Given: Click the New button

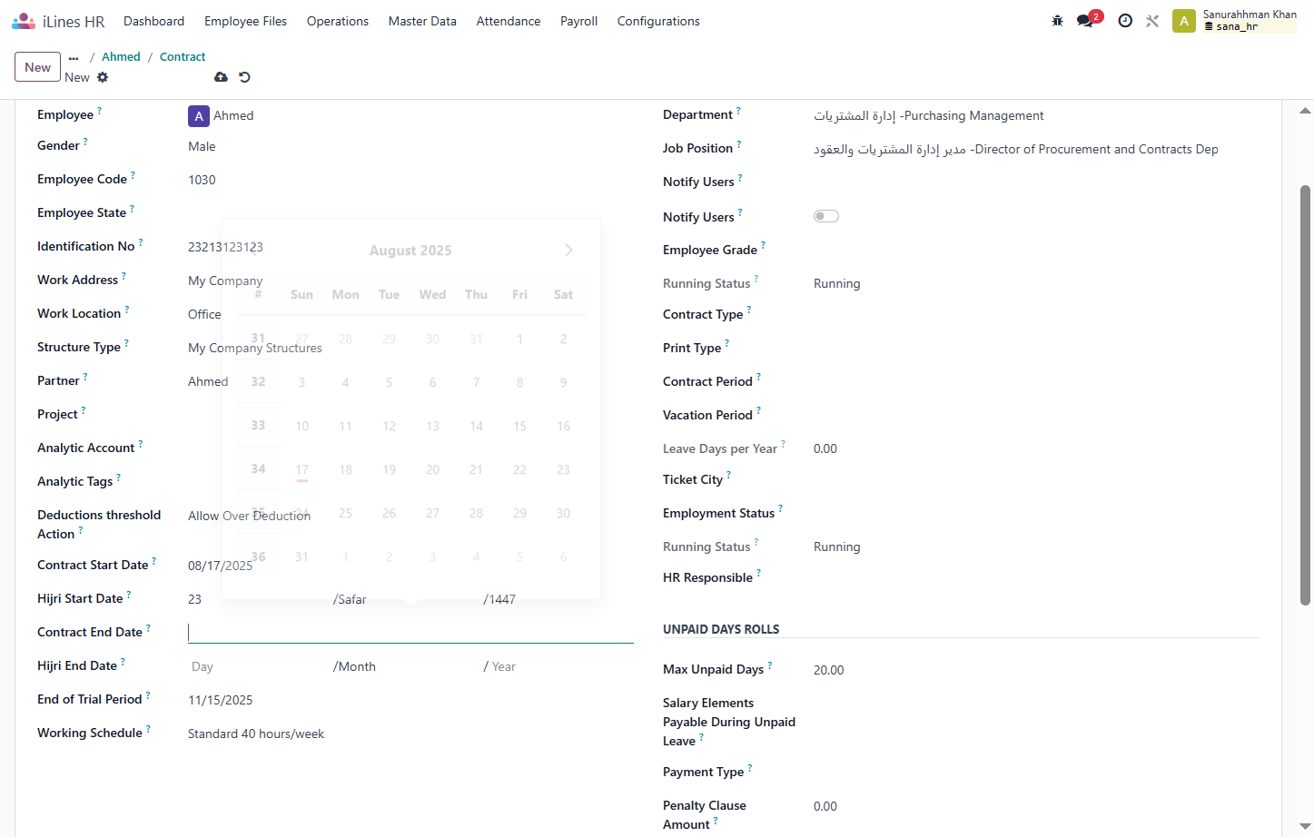Looking at the screenshot, I should (38, 67).
